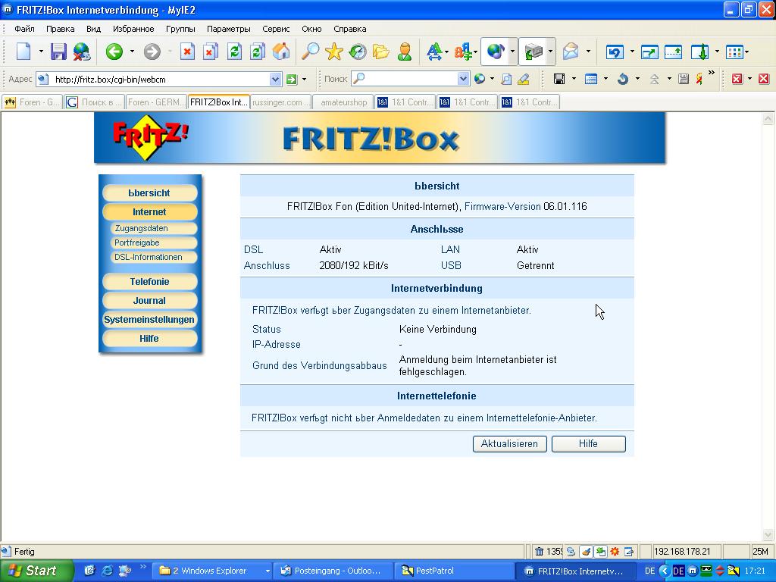Click the Stop all pages icon
776x582 pixels.
[x=211, y=51]
